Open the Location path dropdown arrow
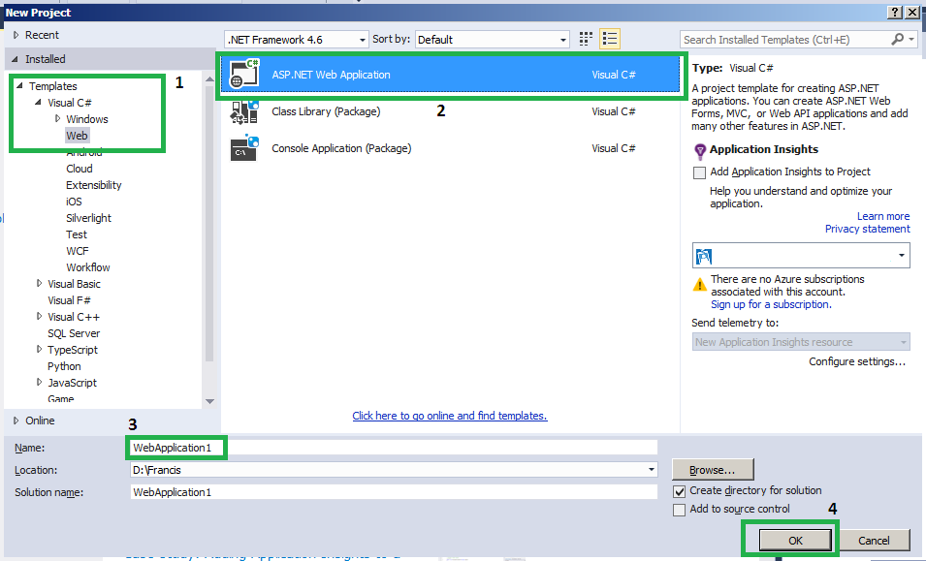The image size is (926, 561). tap(652, 470)
